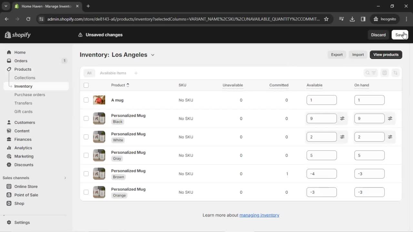Click the A mug thumbnail
This screenshot has width=413, height=232.
pos(99,100)
